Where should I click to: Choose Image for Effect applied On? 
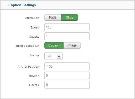72,45
